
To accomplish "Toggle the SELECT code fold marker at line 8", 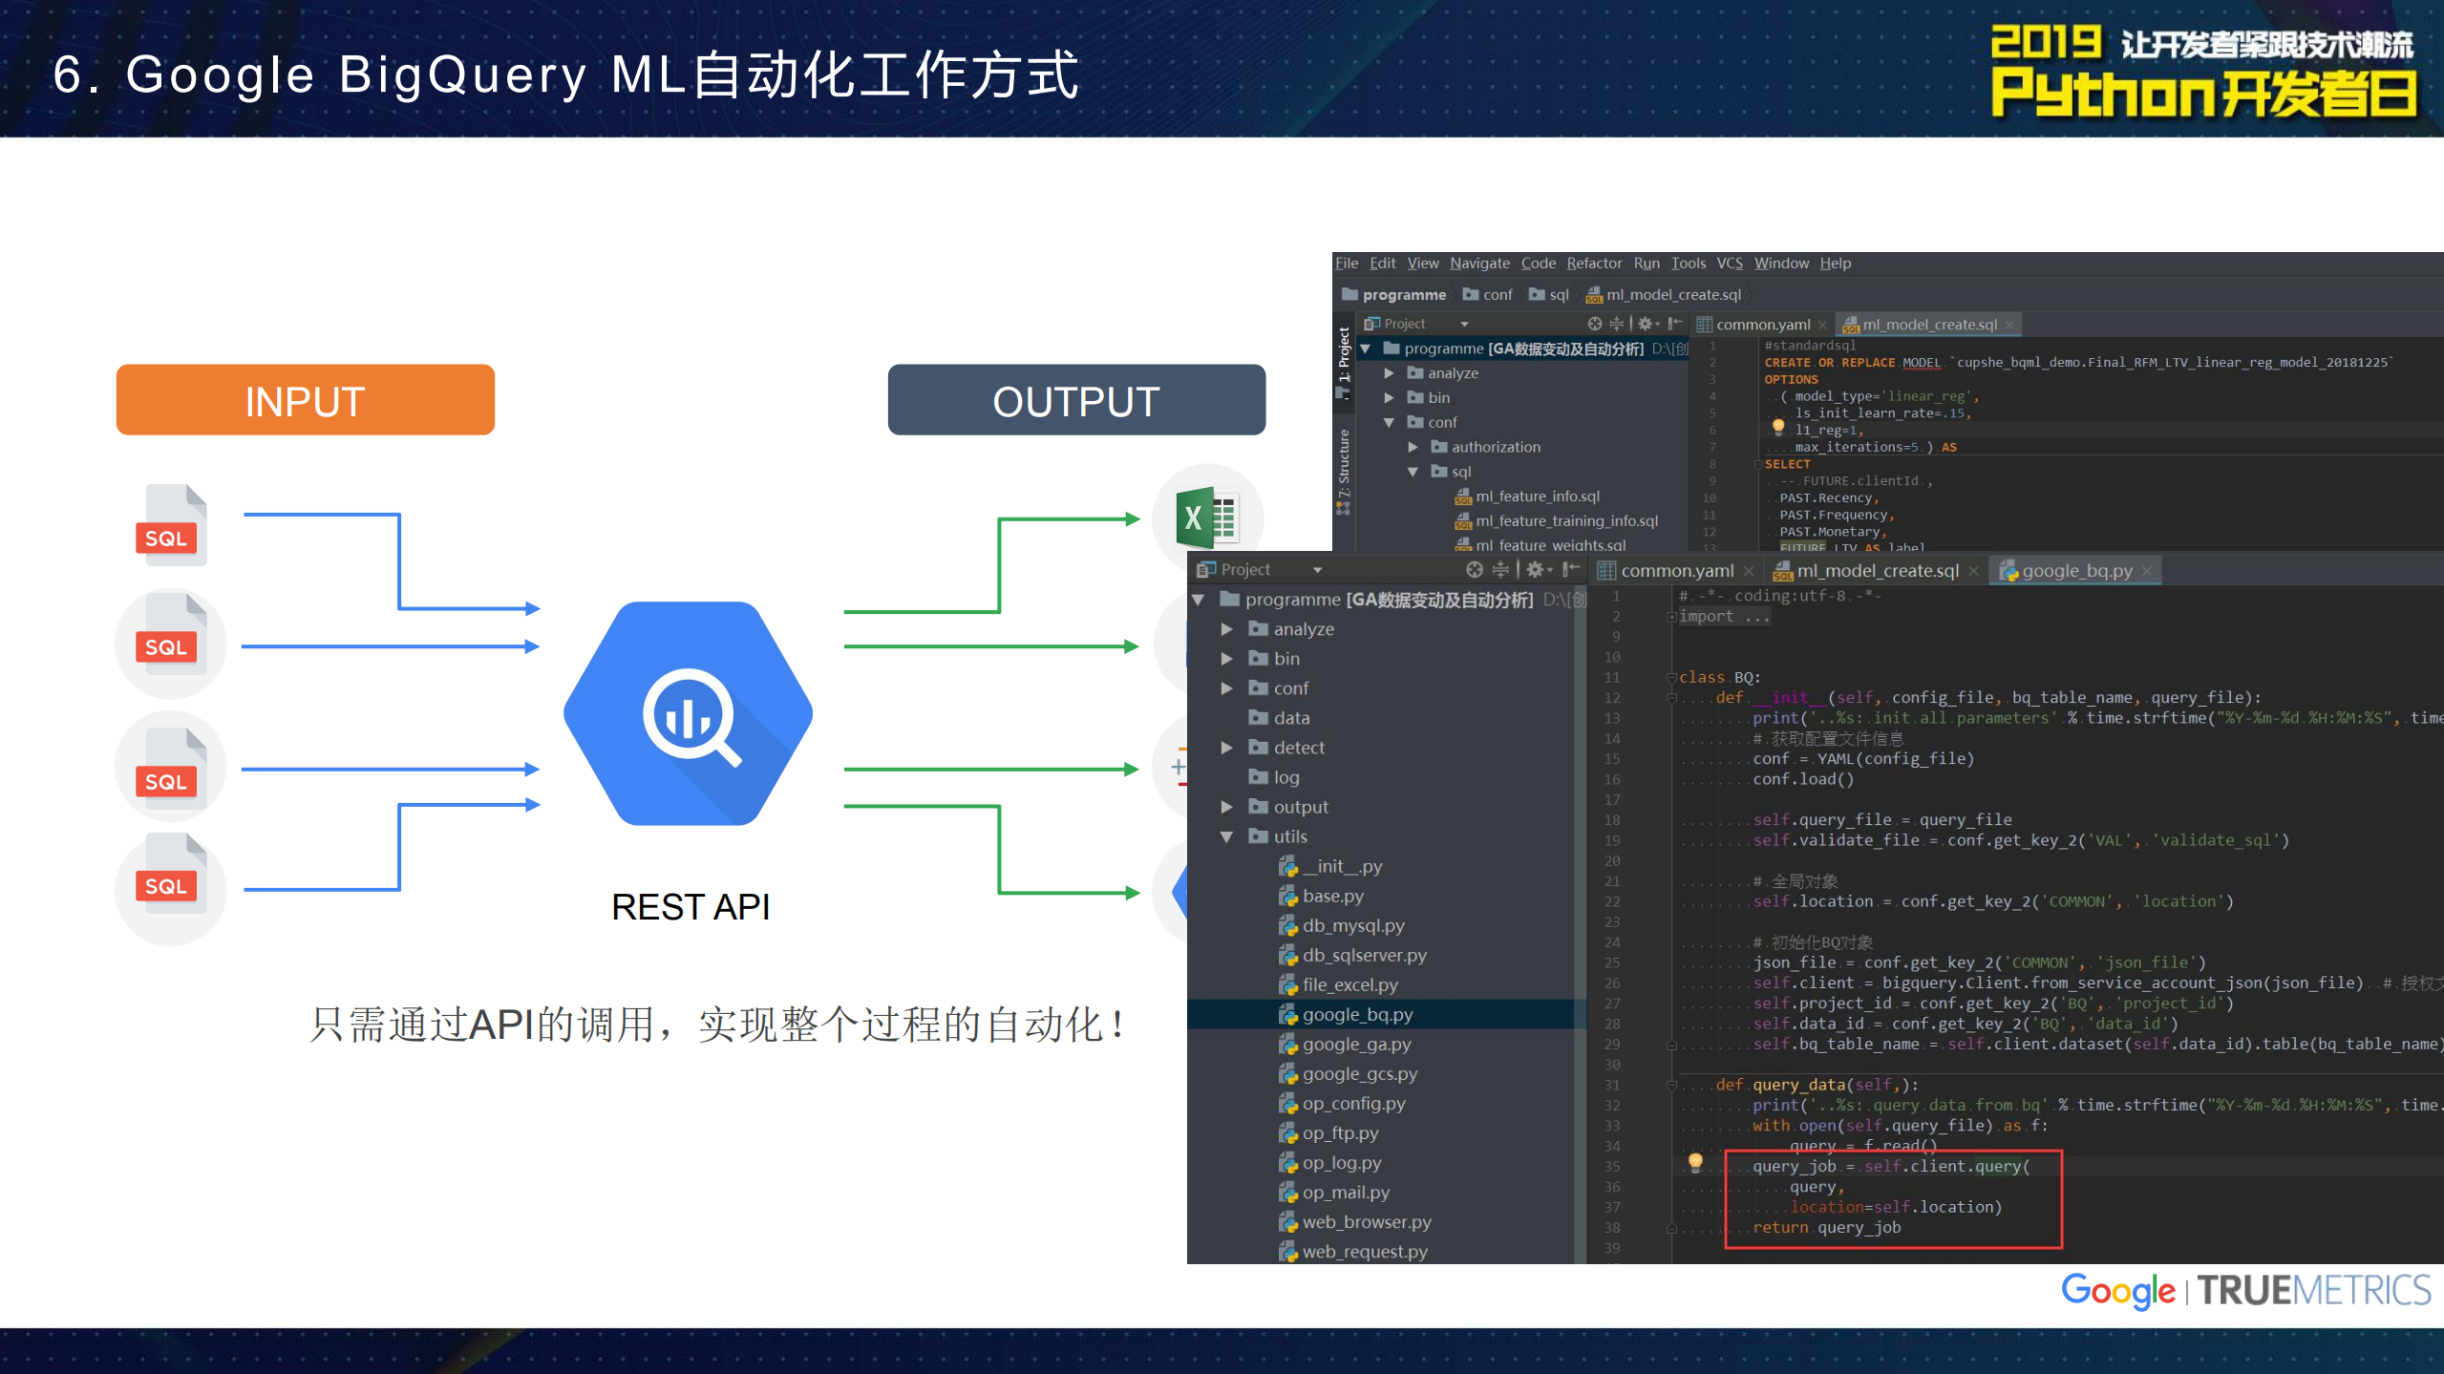I will tap(1757, 464).
